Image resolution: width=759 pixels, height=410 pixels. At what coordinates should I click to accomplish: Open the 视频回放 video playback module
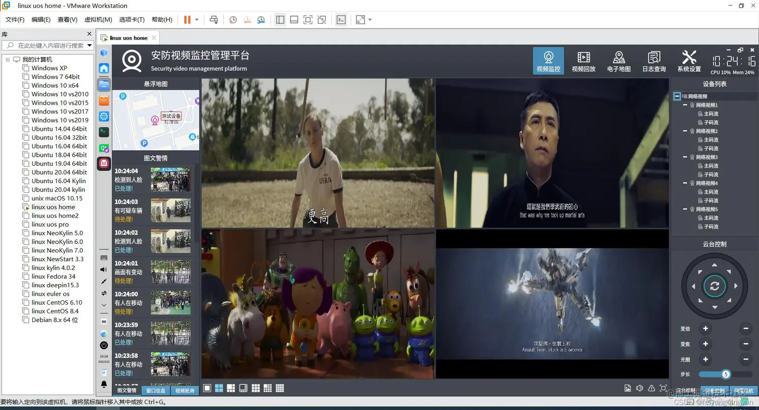(583, 61)
